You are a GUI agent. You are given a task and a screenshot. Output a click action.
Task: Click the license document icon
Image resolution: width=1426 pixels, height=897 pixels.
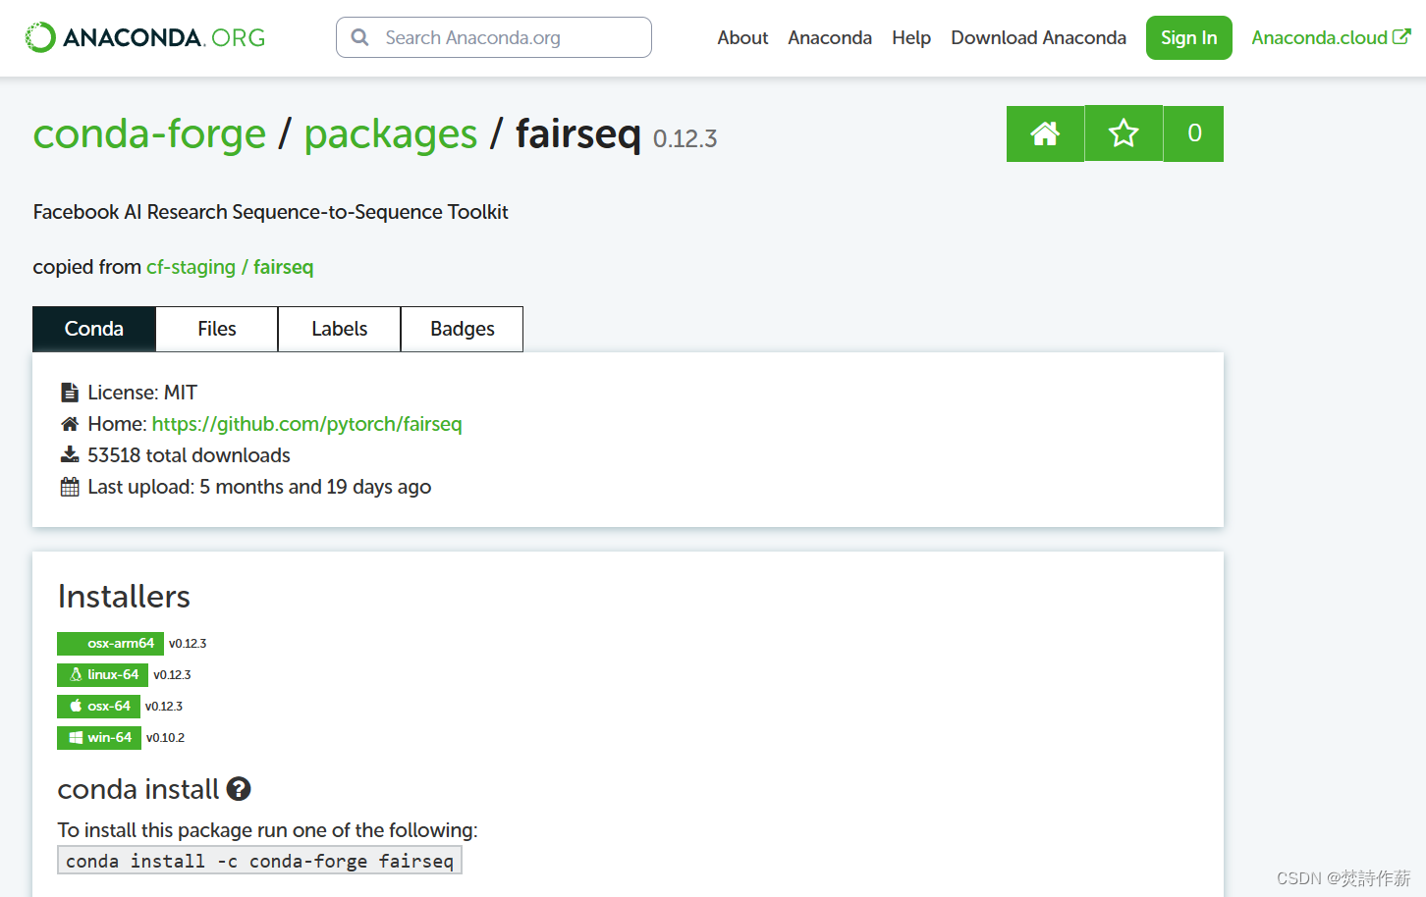click(69, 392)
